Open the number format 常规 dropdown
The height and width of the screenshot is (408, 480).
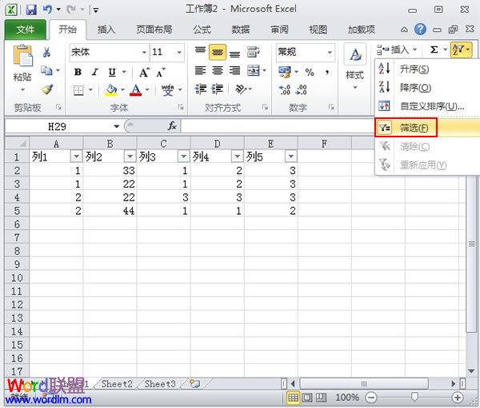[x=330, y=52]
